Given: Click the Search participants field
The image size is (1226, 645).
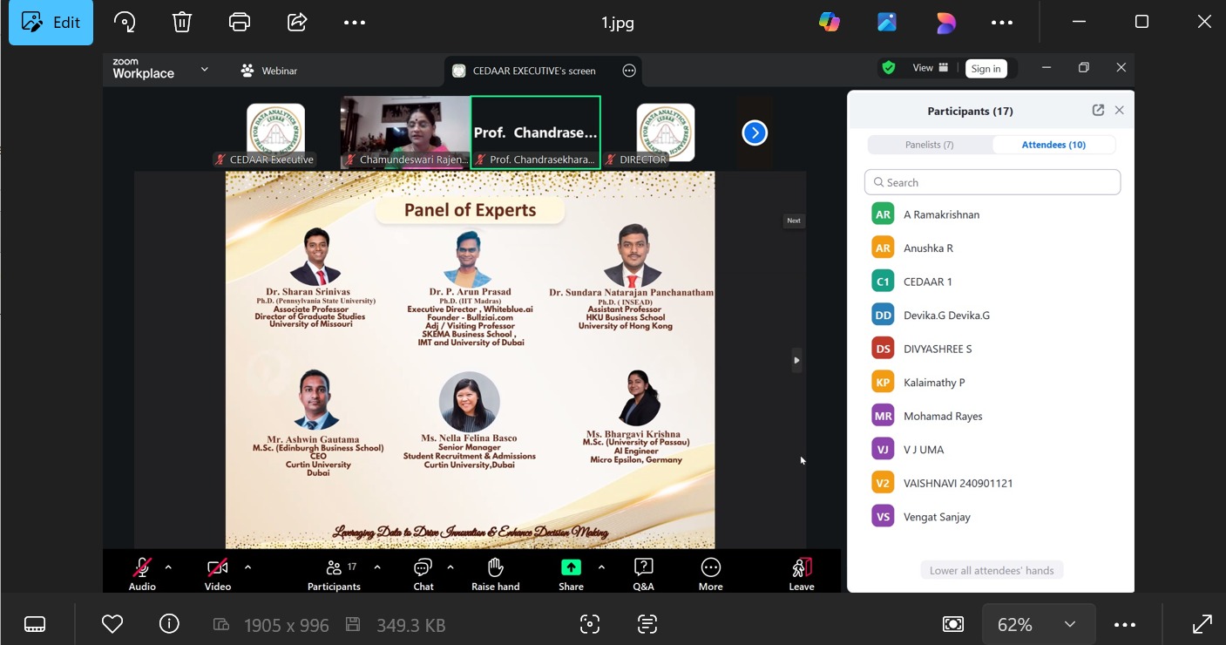Looking at the screenshot, I should [992, 182].
